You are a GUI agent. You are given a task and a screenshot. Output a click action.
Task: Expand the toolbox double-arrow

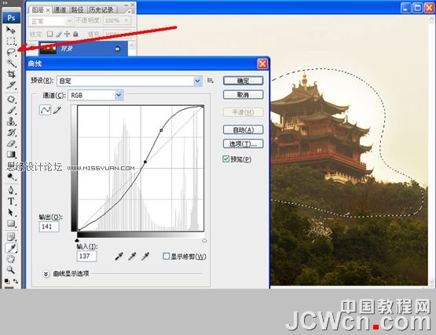click(x=5, y=3)
